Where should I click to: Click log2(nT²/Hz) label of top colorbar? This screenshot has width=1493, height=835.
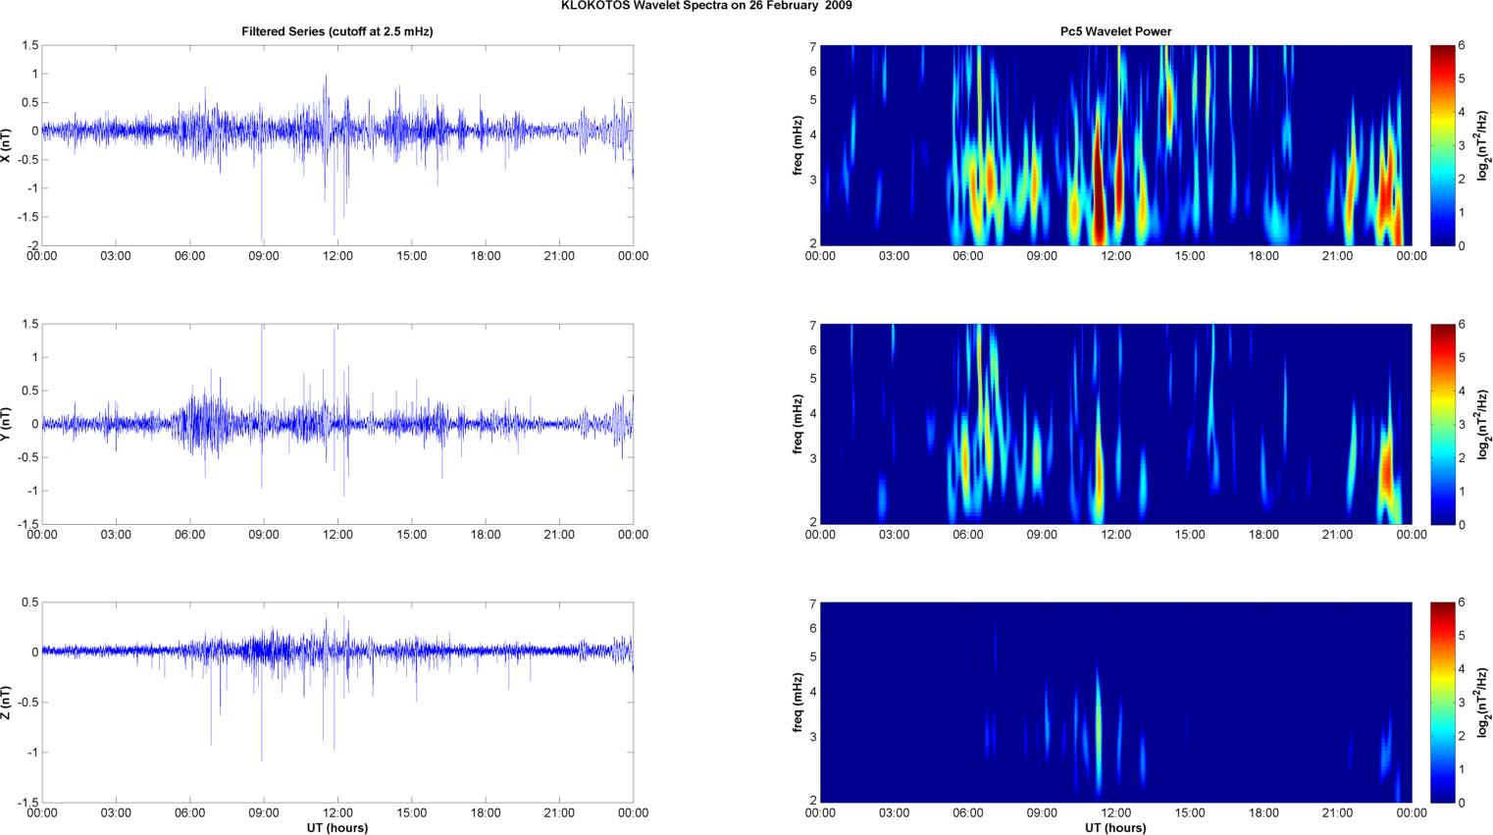[1484, 145]
